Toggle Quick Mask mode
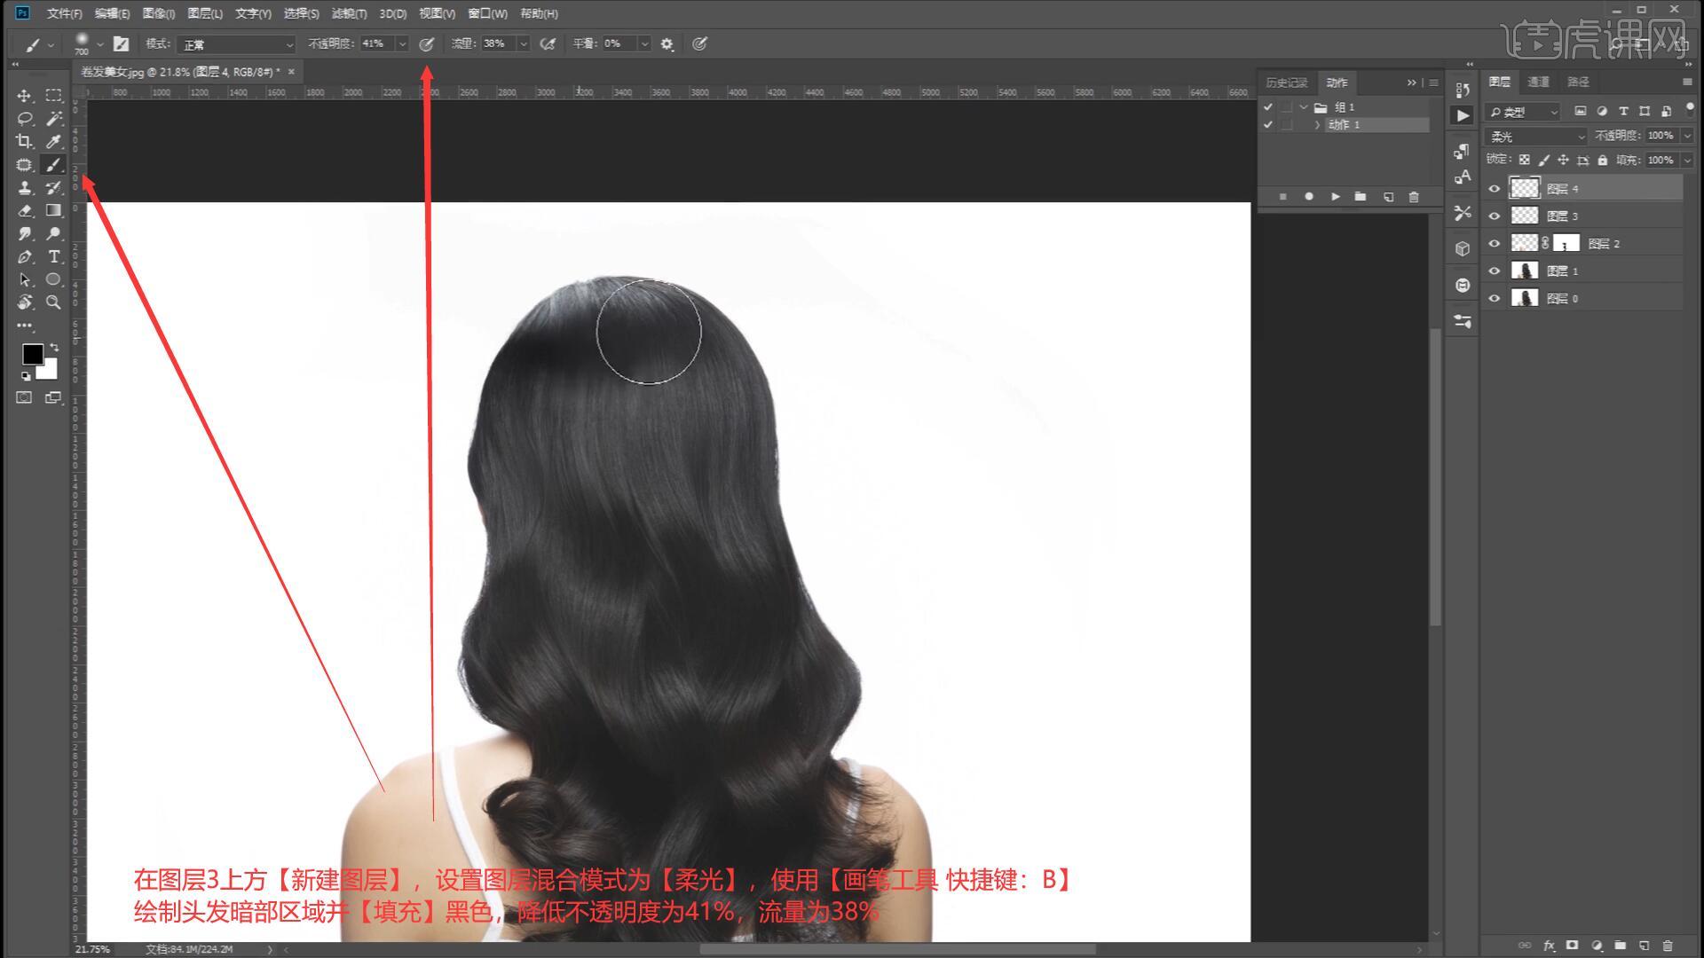Screen dimensions: 1704x958 point(24,397)
